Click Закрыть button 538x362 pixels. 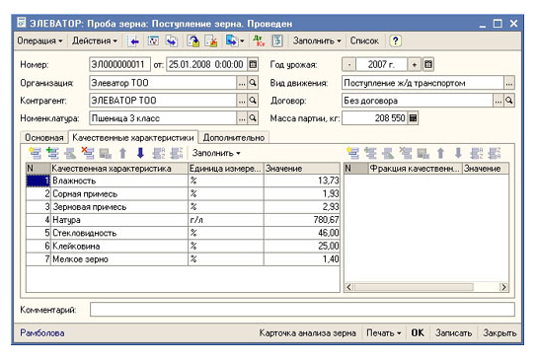coord(500,332)
